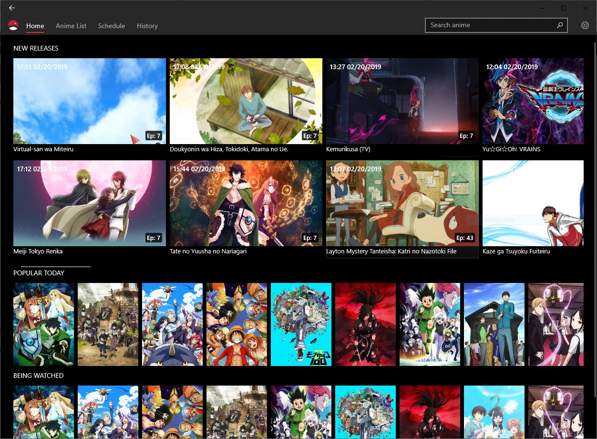597x439 pixels.
Task: Open Black Clover poster in Being Watched
Action: pos(237,412)
